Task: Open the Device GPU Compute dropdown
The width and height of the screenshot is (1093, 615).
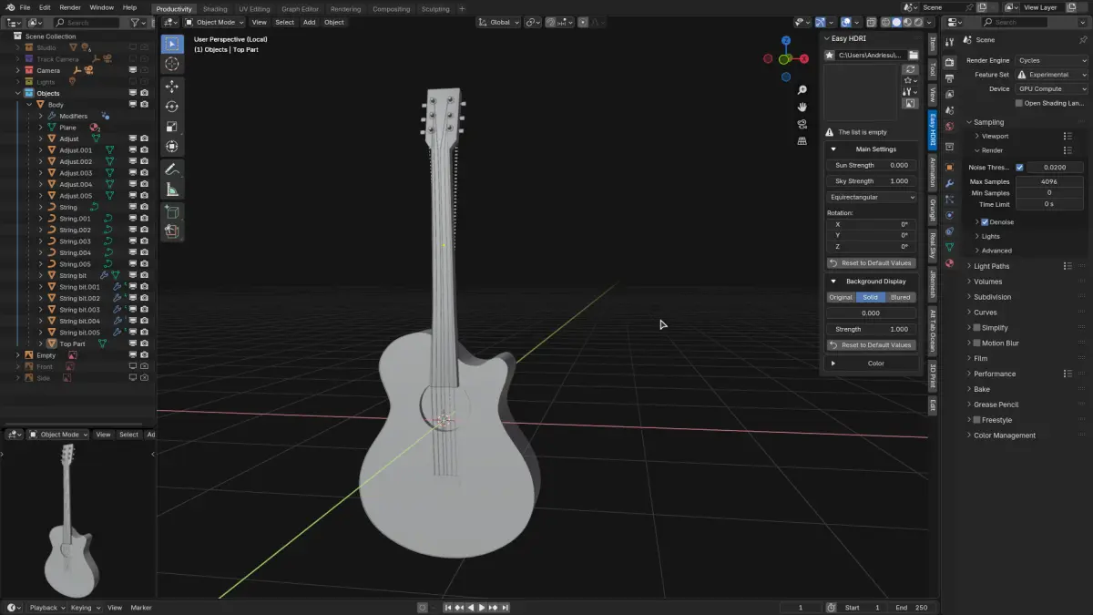Action: [x=1051, y=89]
